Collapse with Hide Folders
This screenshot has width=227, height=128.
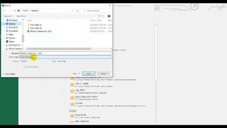coord(9,74)
